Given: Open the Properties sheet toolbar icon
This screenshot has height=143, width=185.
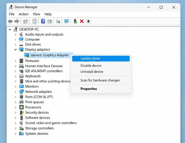Looking at the screenshot, I should coord(34,21).
